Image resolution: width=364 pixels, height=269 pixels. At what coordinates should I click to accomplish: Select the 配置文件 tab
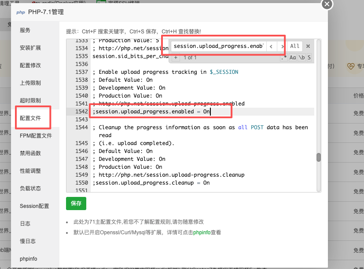[x=30, y=118]
